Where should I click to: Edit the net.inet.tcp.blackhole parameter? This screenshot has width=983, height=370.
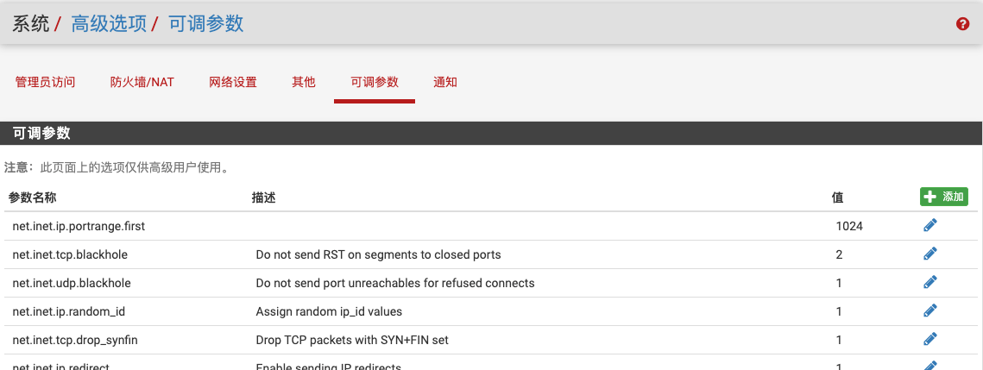(929, 254)
